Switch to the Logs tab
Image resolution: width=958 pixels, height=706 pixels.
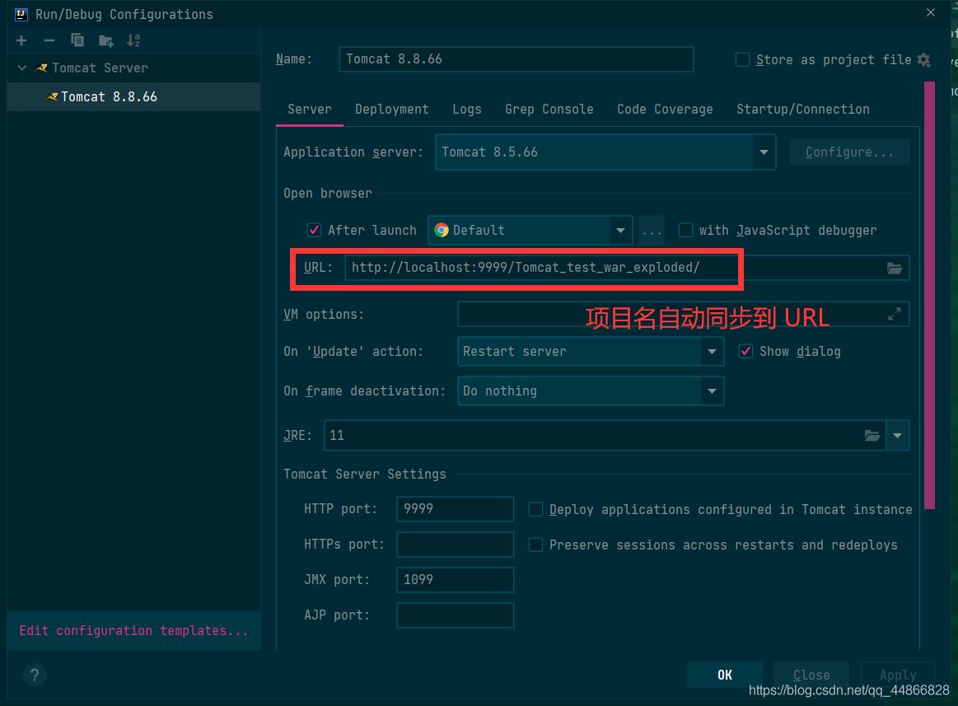(x=467, y=110)
